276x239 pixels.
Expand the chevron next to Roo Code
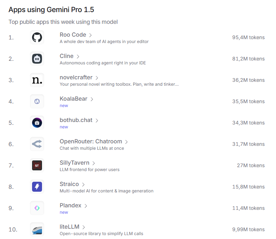pos(90,35)
